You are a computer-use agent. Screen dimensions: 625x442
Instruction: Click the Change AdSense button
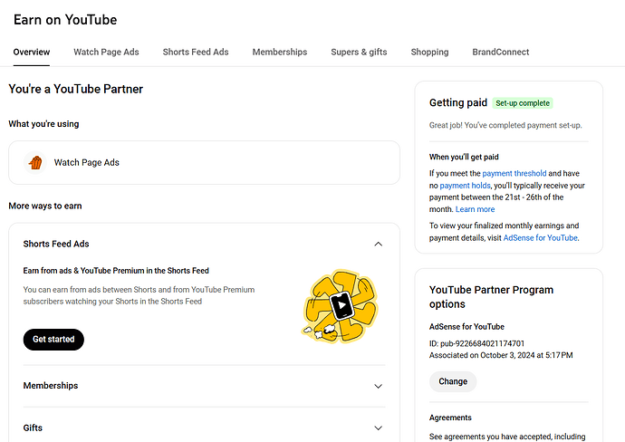tap(453, 381)
